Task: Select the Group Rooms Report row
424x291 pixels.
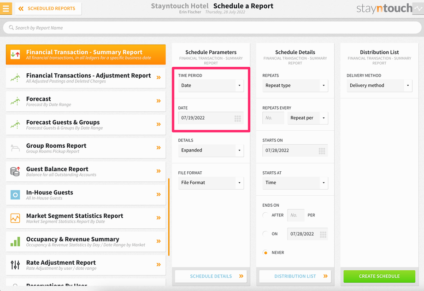Action: [86, 148]
